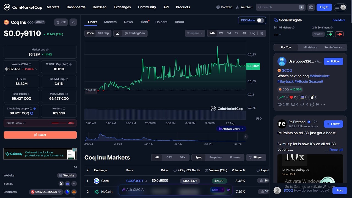Click the chart range handle on mini timeline
Image resolution: width=352 pixels, height=198 pixels.
pyautogui.click(x=246, y=136)
